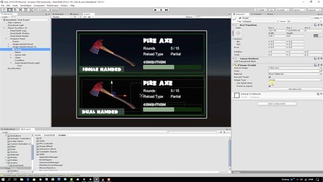
Task: Click the Color swatch field
Action: 294,71
